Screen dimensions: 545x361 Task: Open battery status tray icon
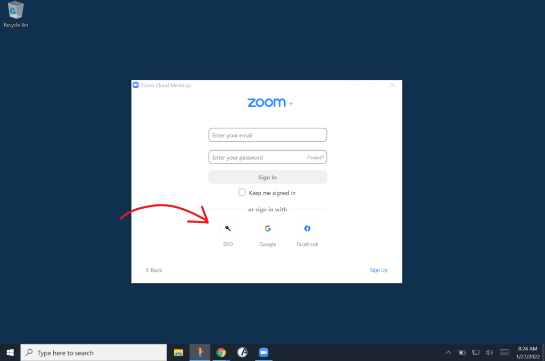pos(462,352)
